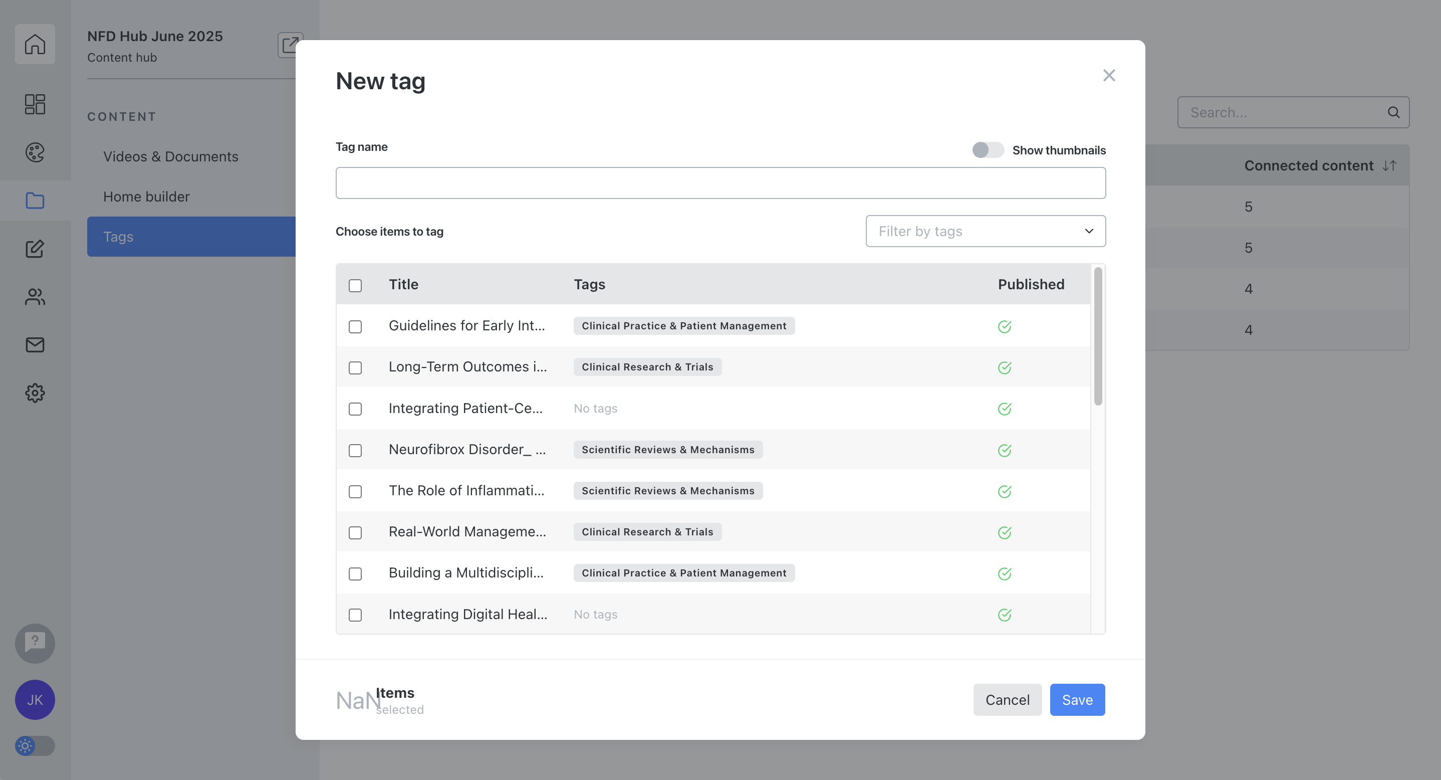This screenshot has height=780, width=1441.
Task: Click published check for Integrating Patient-Ce row
Action: coord(1004,409)
